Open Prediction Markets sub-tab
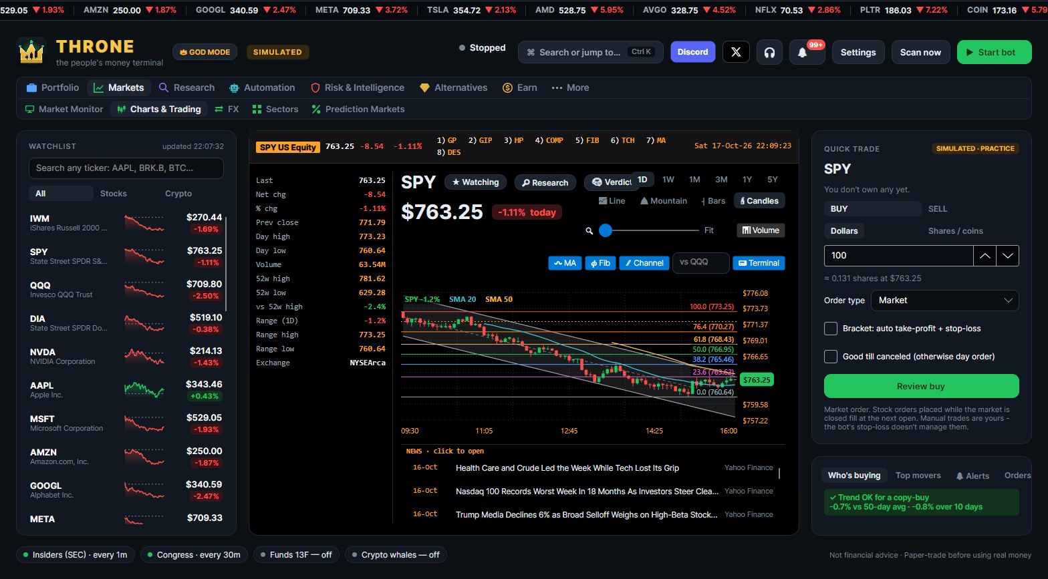 pos(358,109)
